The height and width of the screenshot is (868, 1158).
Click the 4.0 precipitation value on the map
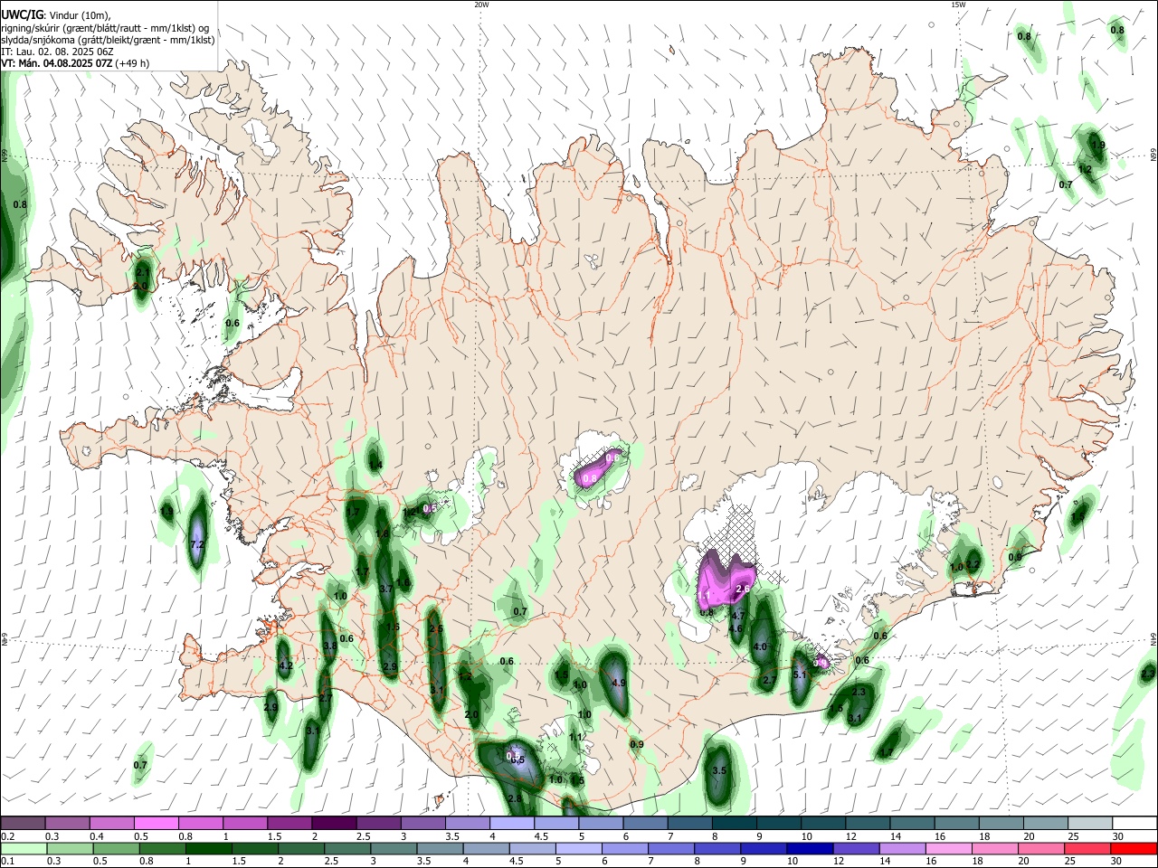click(x=760, y=646)
